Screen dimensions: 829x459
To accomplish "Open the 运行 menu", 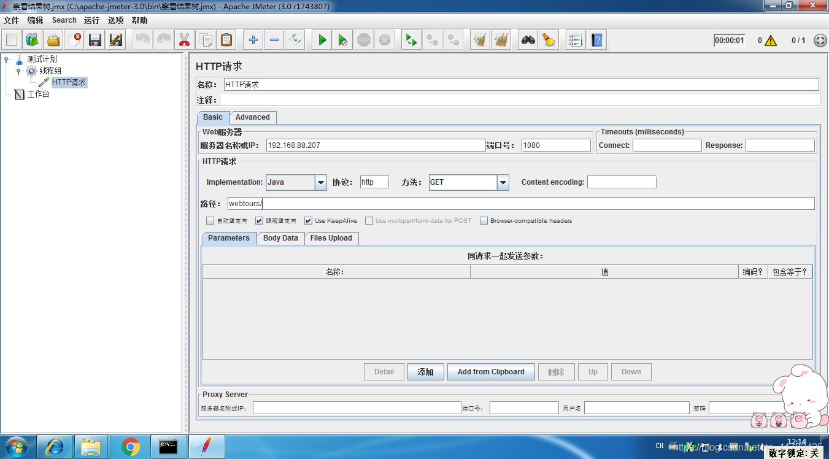I will (91, 20).
